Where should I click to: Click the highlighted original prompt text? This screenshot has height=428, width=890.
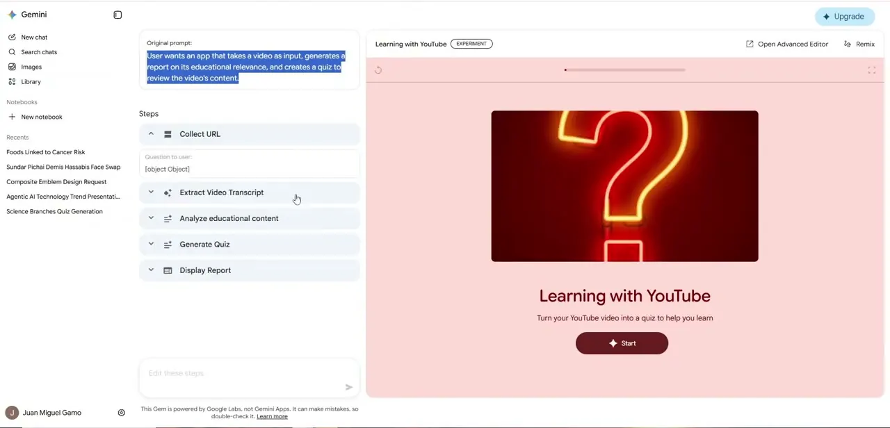[246, 67]
